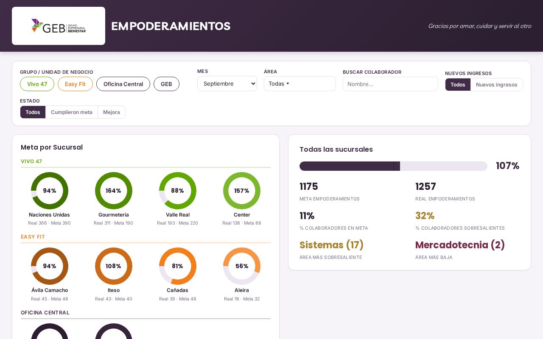
Task: Click the 1175 meta empoderamientos value
Action: (x=309, y=186)
